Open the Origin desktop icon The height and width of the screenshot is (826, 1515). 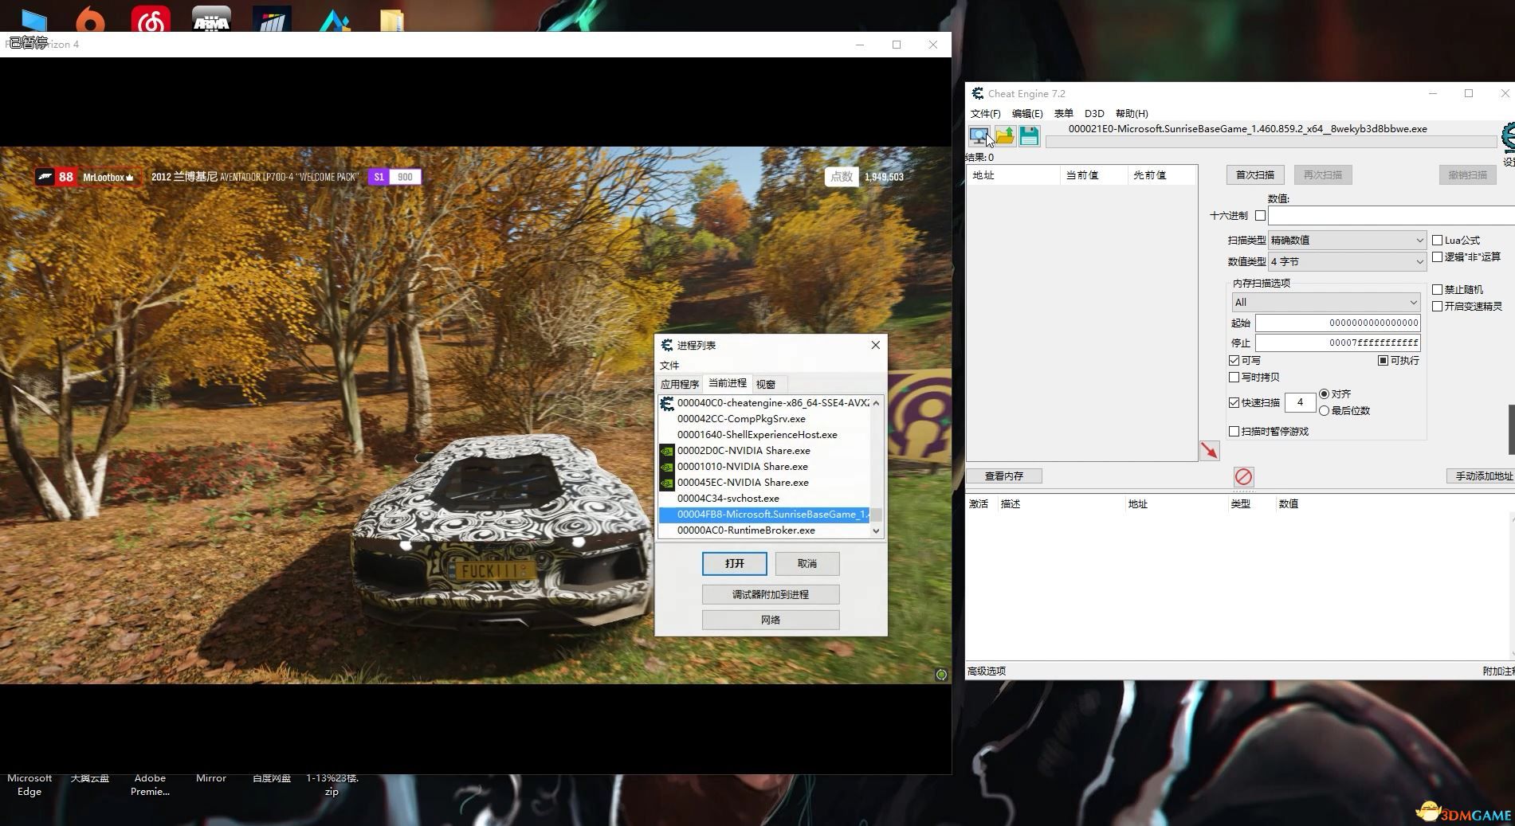tap(90, 19)
